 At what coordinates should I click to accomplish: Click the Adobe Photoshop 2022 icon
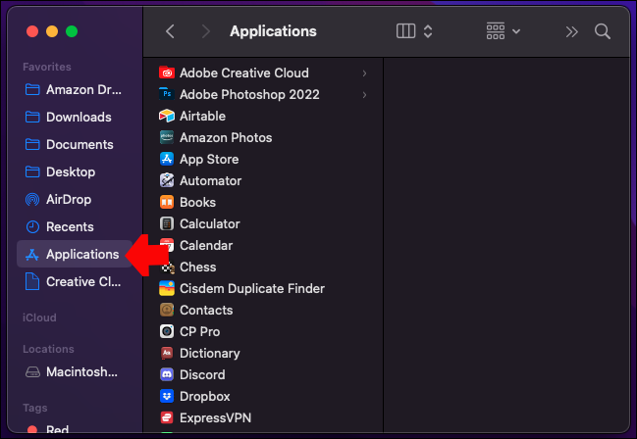167,94
